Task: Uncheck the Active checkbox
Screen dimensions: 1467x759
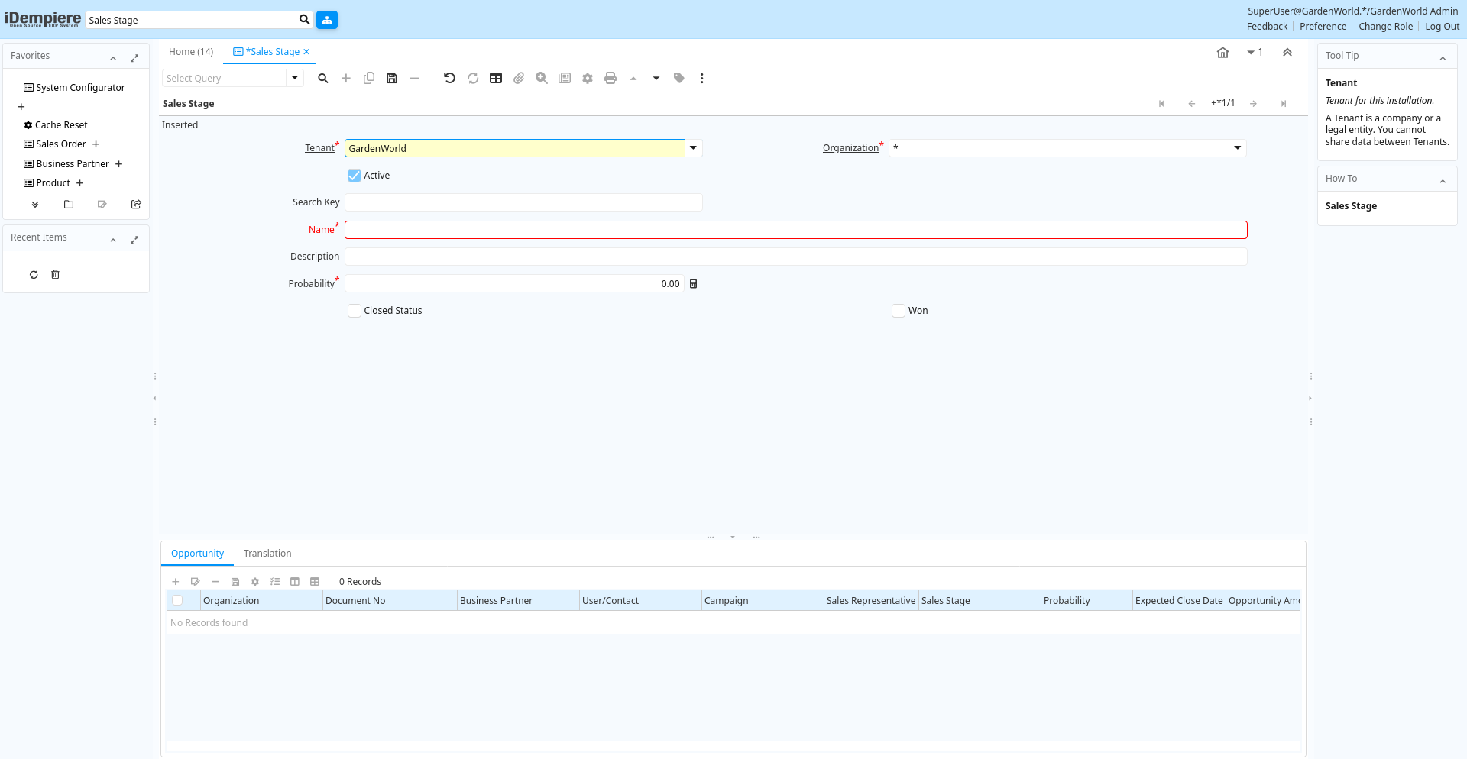Action: click(355, 176)
